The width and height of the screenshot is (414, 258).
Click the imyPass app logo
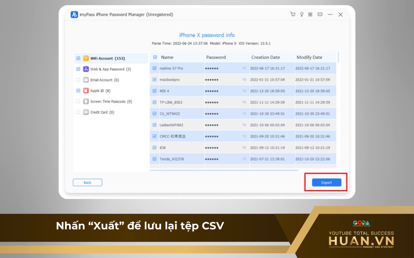tap(74, 14)
